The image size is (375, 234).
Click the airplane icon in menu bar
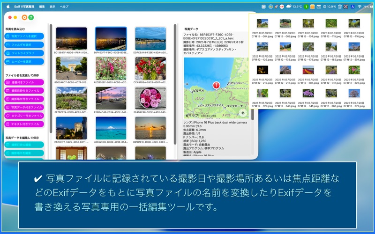click(x=345, y=7)
